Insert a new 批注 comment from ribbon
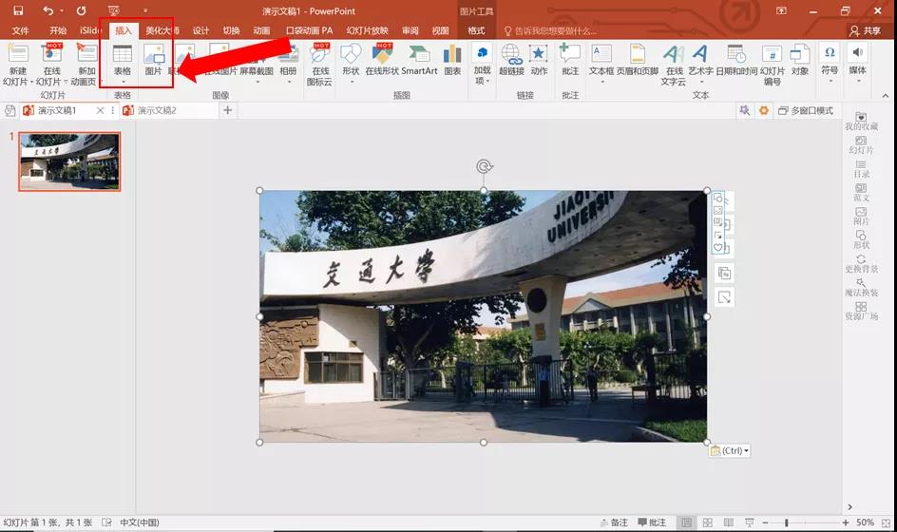Screen dimensions: 897x532 coord(570,60)
